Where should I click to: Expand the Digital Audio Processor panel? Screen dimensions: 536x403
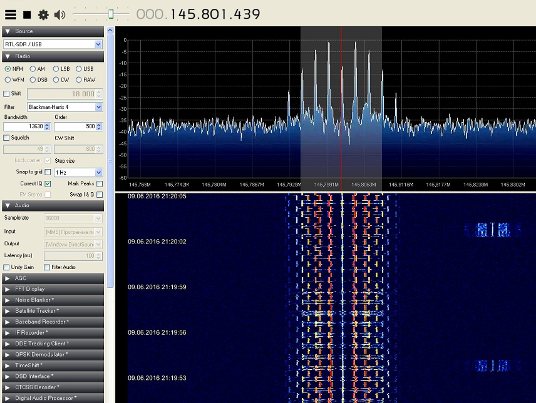(x=53, y=398)
